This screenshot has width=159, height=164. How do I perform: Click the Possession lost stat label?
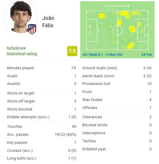(96, 84)
